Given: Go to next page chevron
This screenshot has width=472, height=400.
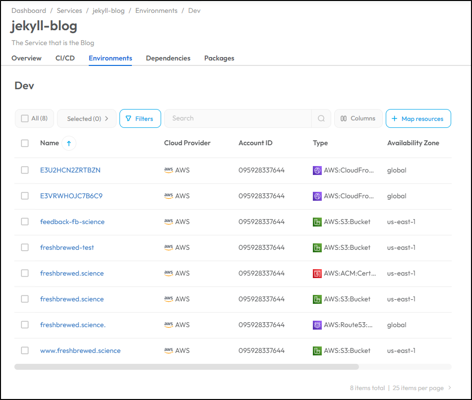Looking at the screenshot, I should [x=449, y=388].
